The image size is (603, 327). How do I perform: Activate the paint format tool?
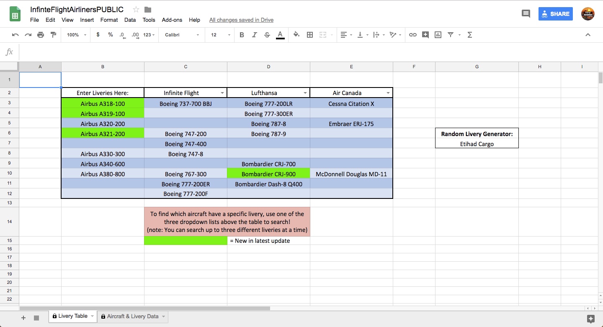[53, 35]
